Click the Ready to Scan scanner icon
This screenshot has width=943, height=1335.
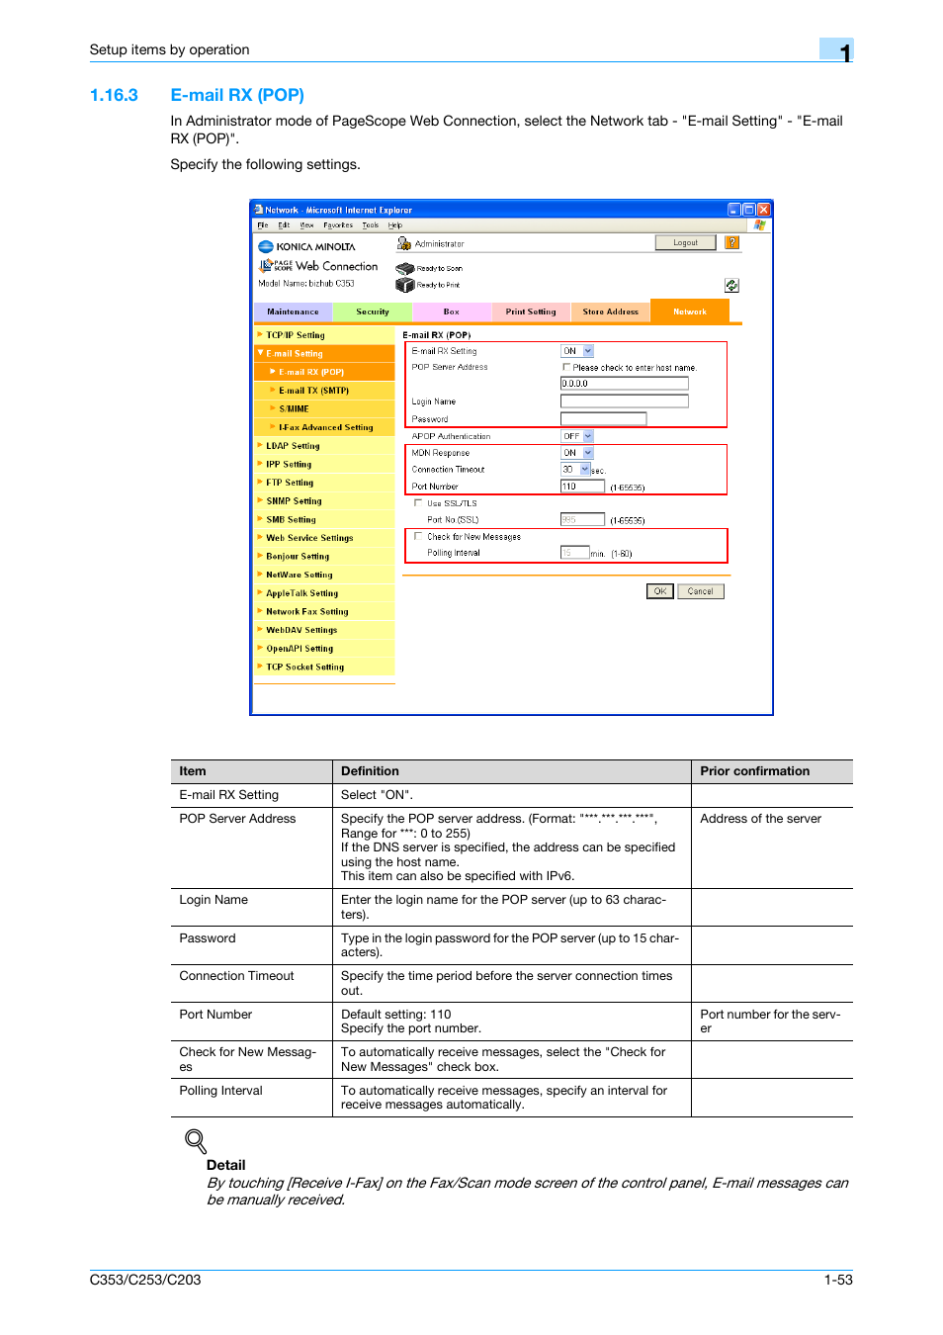click(x=404, y=268)
